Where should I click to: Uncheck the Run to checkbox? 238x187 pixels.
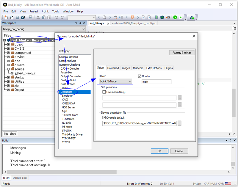140,76
